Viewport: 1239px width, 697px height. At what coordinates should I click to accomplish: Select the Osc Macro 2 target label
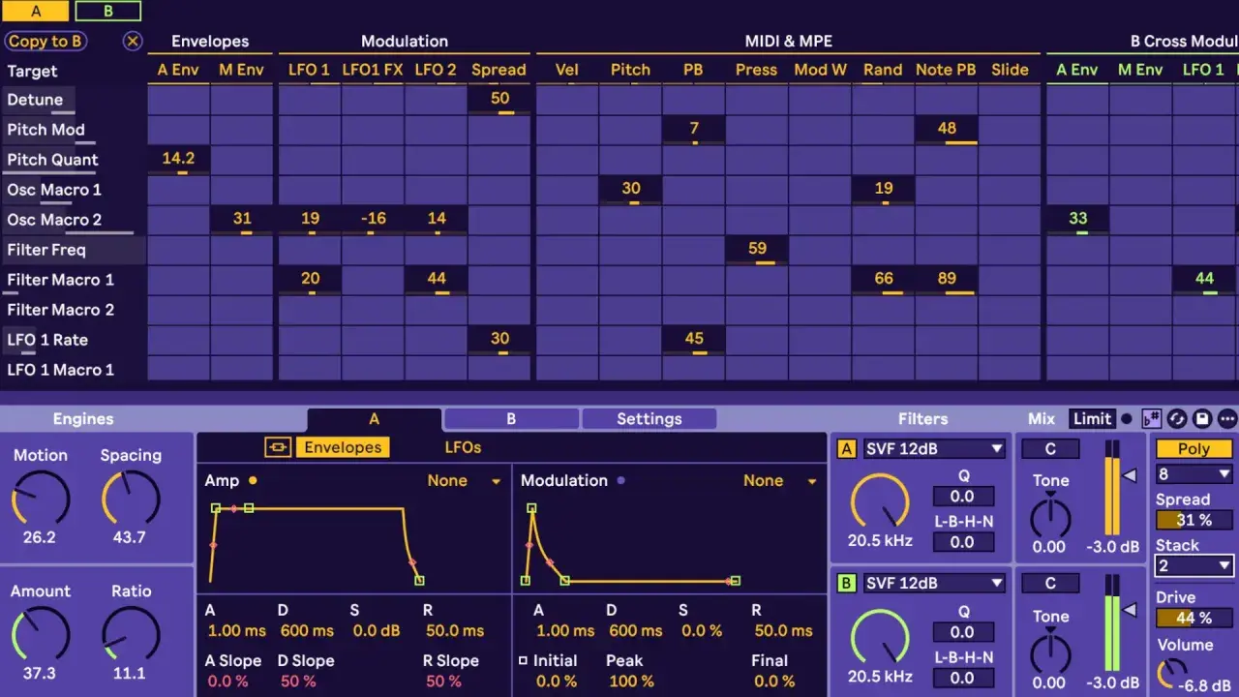[54, 220]
